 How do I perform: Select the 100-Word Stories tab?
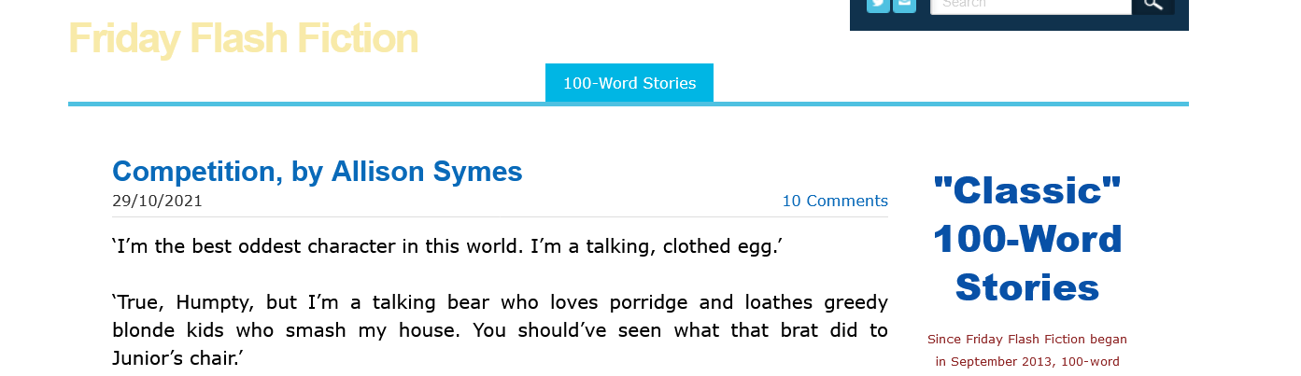629,83
